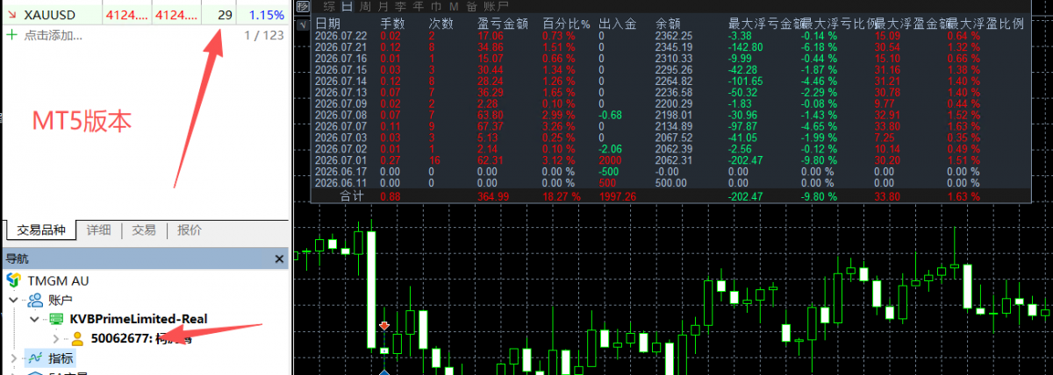This screenshot has height=375, width=1053.
Task: Click the 出入金 column header
Action: [618, 23]
